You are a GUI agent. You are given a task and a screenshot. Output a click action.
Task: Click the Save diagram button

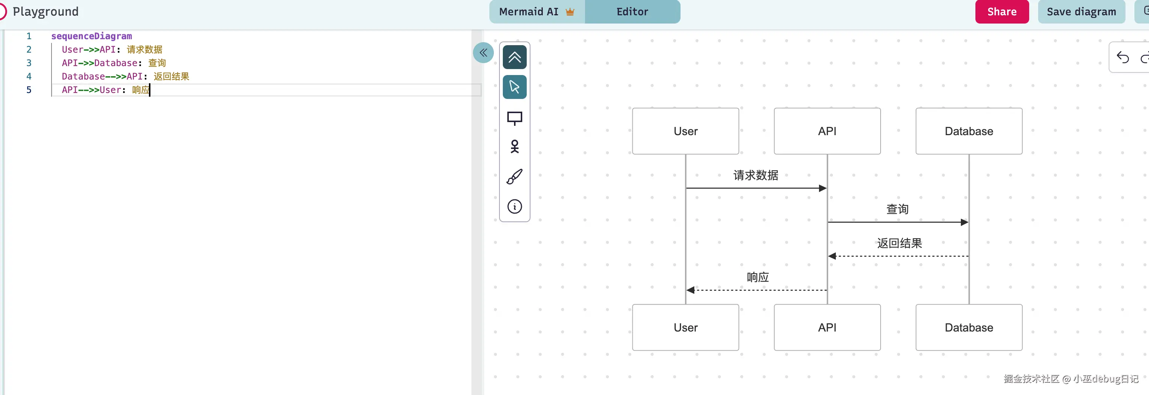tap(1081, 12)
